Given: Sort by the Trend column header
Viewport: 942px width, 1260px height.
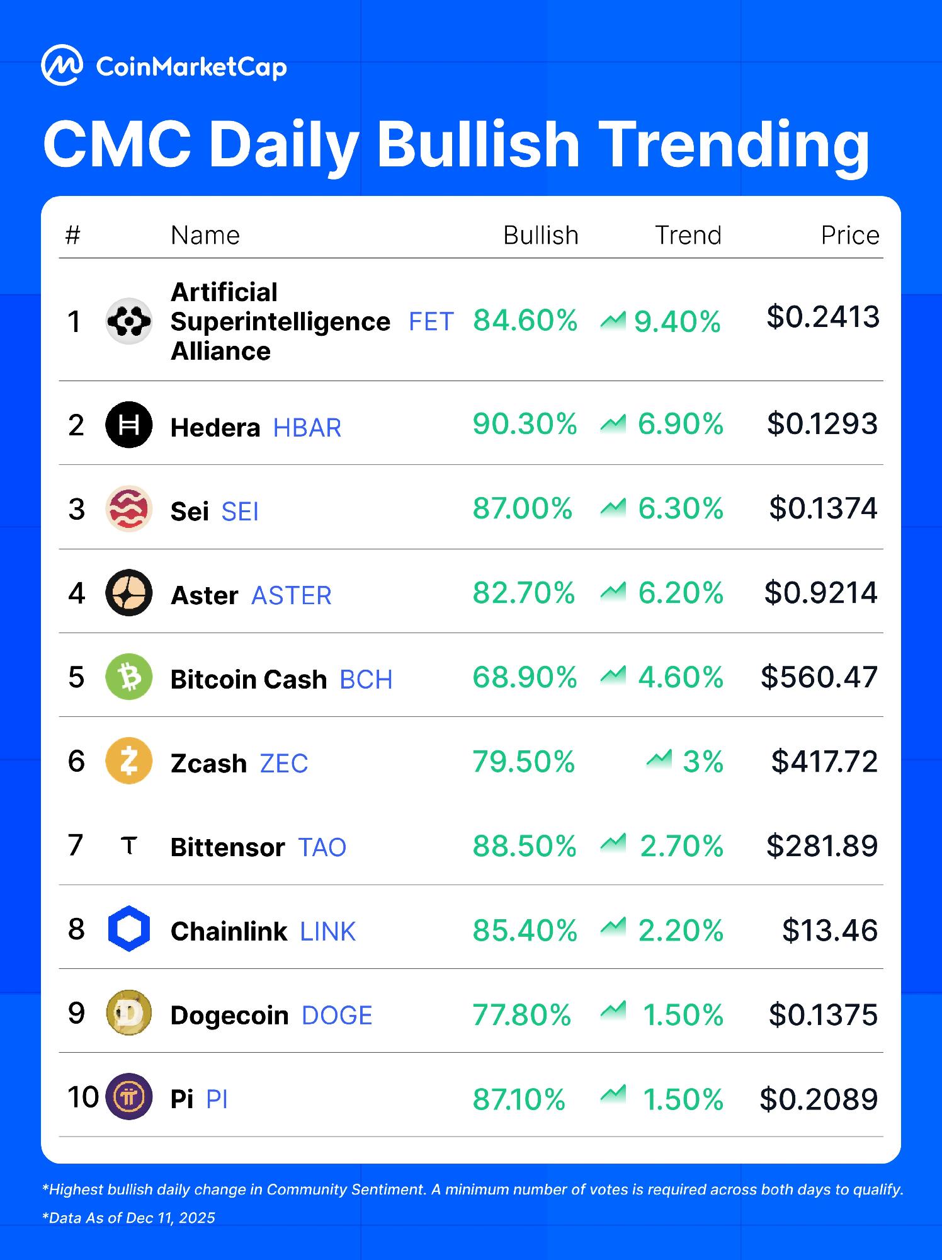Looking at the screenshot, I should click(x=688, y=236).
